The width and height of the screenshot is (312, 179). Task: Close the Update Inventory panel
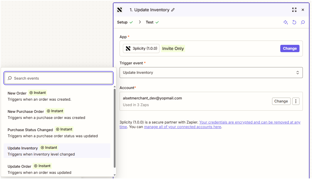[303, 10]
